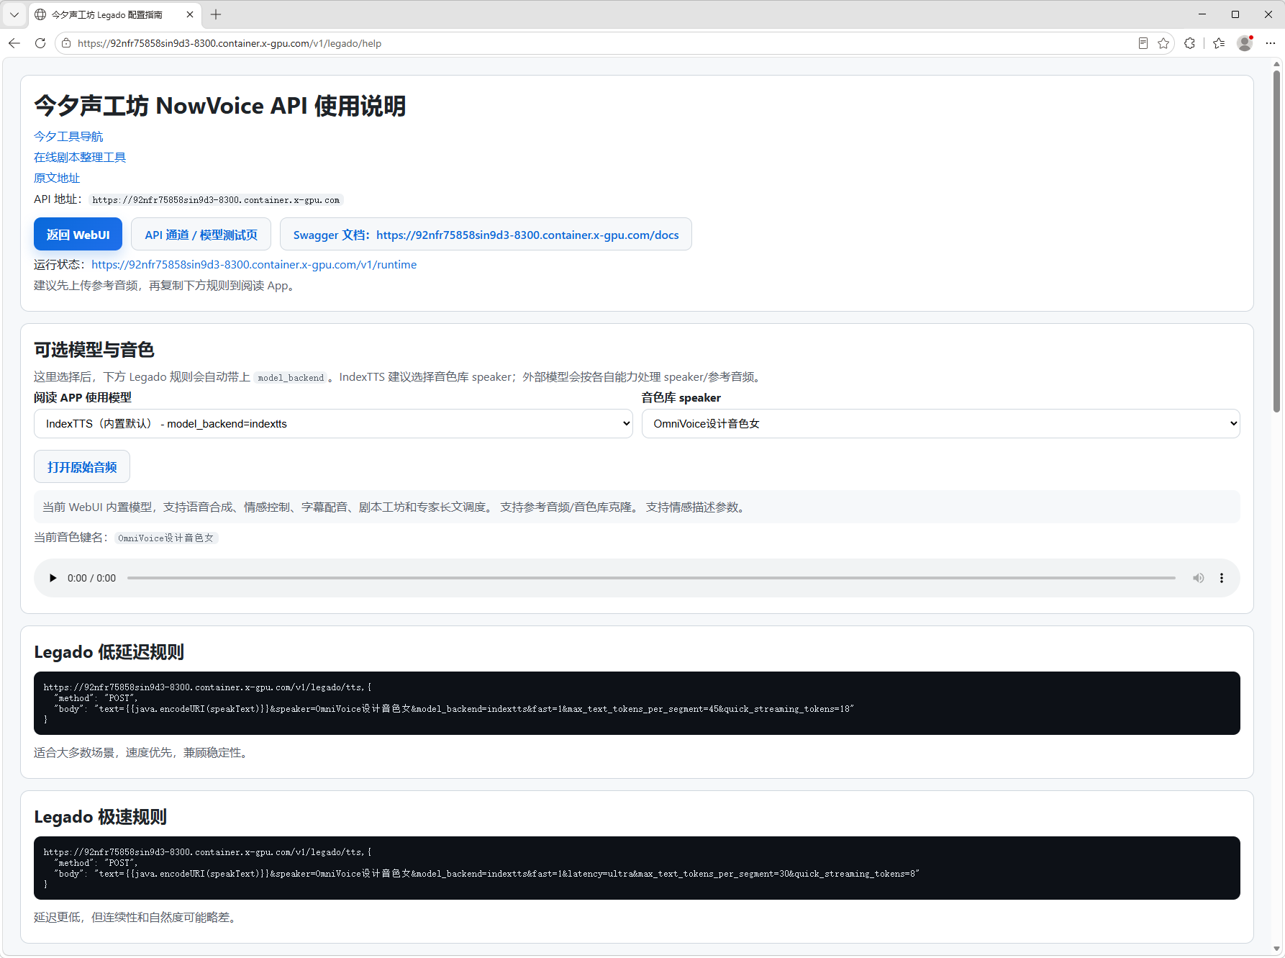The height and width of the screenshot is (958, 1285).
Task: Open browser extensions menu
Action: pyautogui.click(x=1189, y=43)
